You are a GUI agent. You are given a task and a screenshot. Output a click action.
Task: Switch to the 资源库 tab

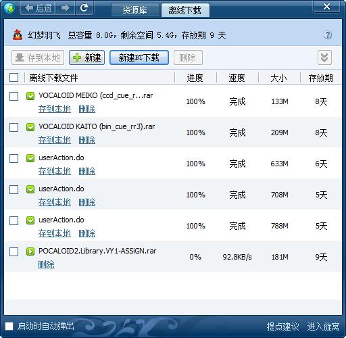tap(135, 10)
